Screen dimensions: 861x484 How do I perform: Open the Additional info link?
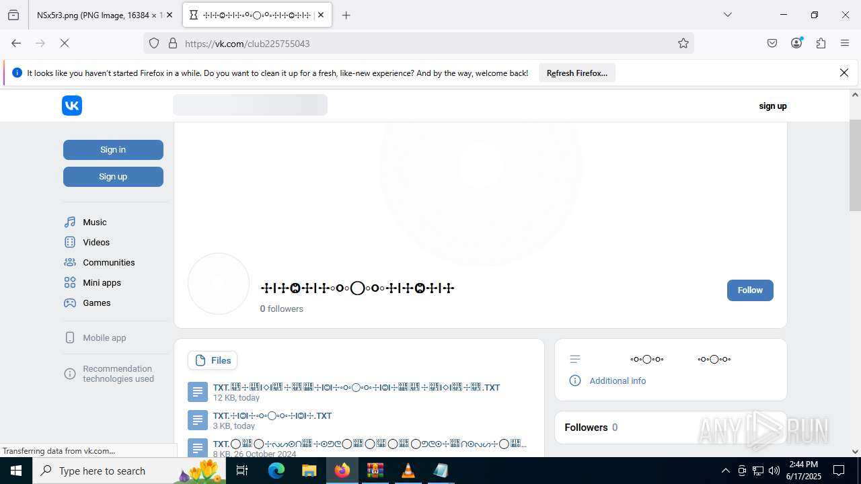coord(617,380)
